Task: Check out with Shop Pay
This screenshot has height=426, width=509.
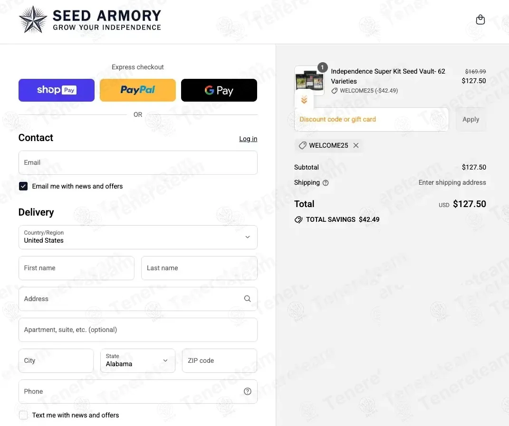Action: [57, 90]
